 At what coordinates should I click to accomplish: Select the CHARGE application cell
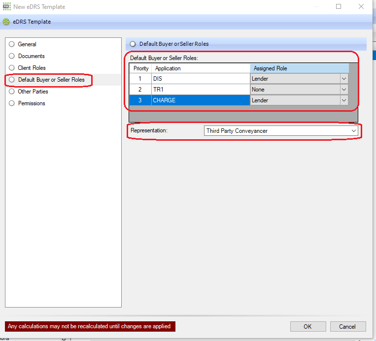point(201,100)
